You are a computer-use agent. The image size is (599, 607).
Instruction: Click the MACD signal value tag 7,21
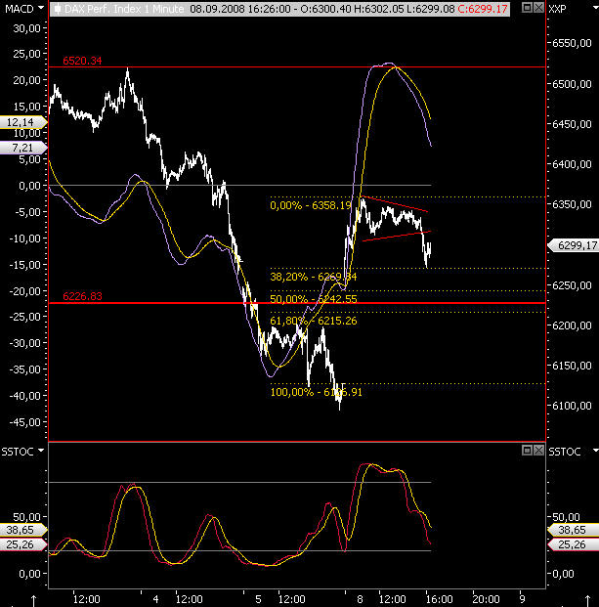click(x=23, y=148)
